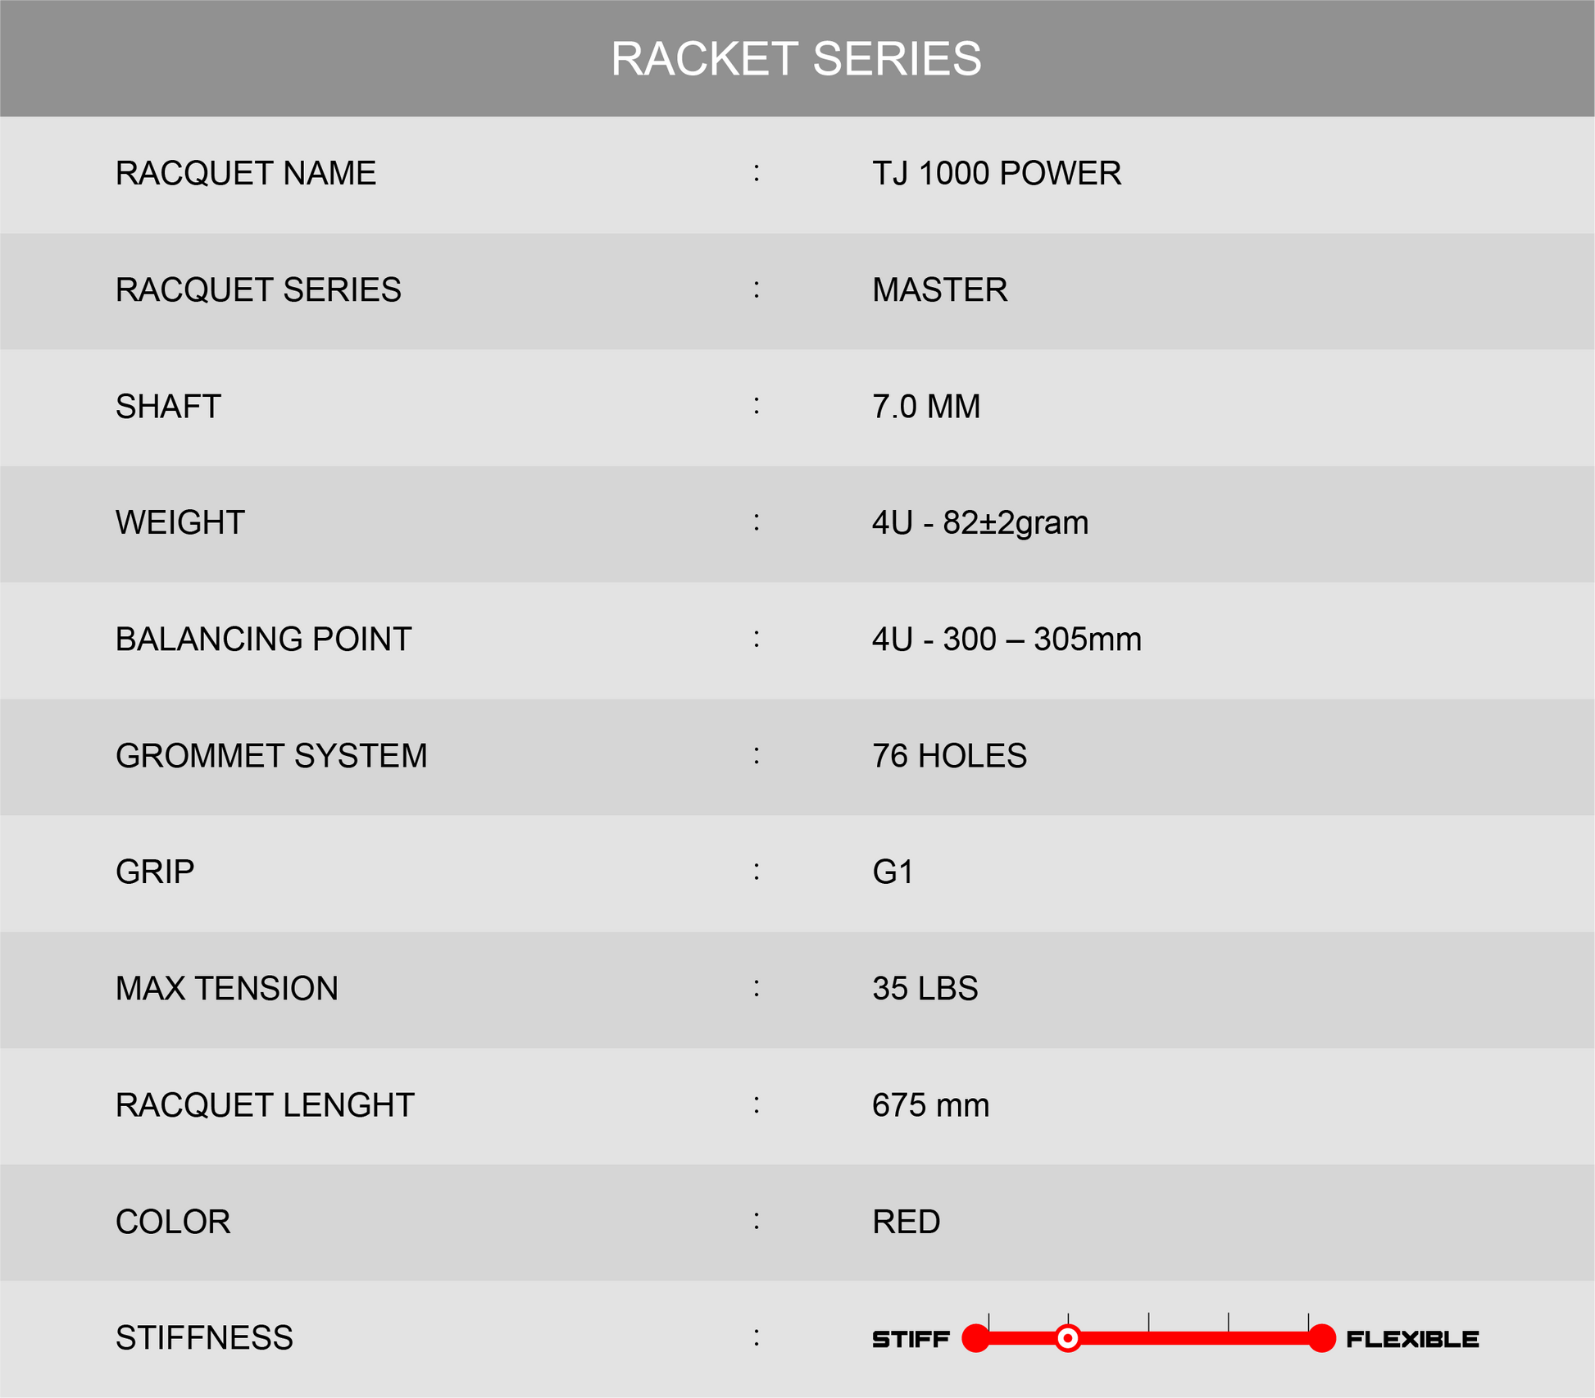Image resolution: width=1595 pixels, height=1398 pixels.
Task: Click the red dot at FLEXIBLE end
Action: point(1321,1338)
